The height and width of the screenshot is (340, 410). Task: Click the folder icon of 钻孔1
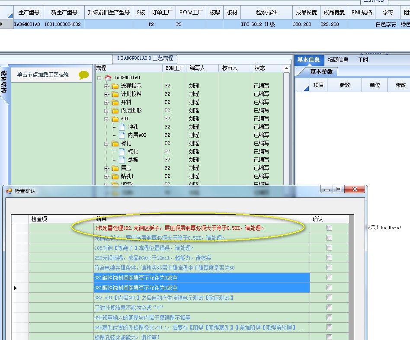pyautogui.click(x=115, y=176)
